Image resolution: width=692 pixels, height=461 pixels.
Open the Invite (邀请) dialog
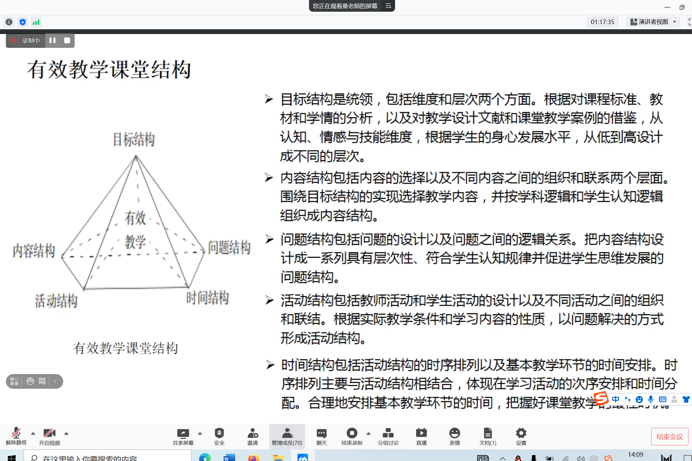252,436
